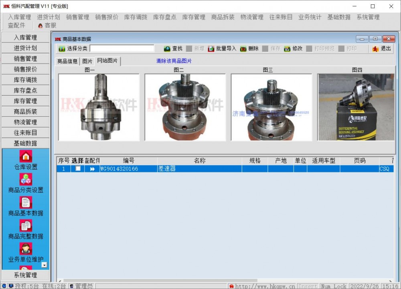Open the 商品分类设置 category settings icon
This screenshot has width=401, height=289.
point(26,179)
